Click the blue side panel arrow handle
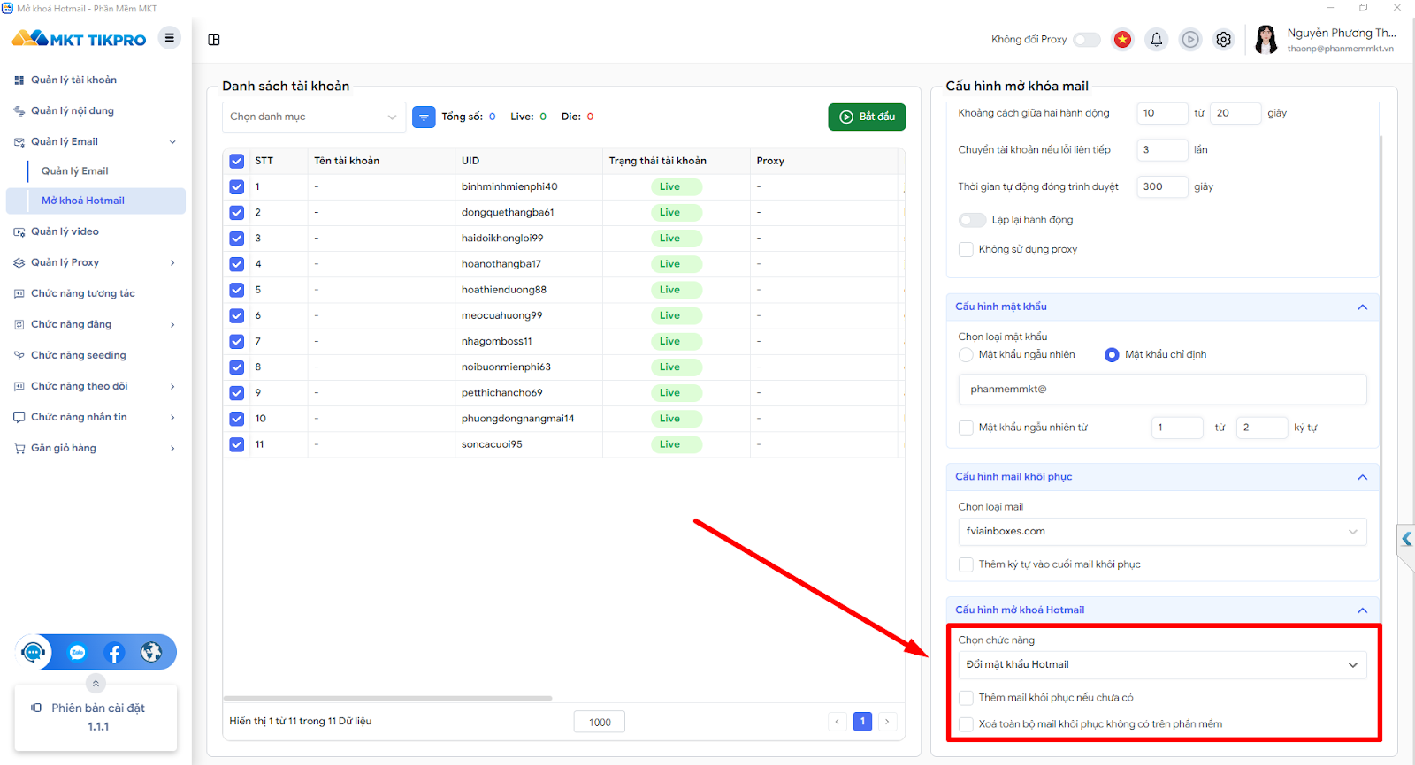 tap(1406, 539)
